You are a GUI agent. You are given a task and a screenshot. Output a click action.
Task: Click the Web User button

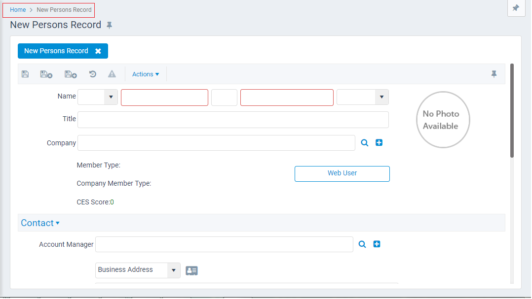tap(342, 173)
